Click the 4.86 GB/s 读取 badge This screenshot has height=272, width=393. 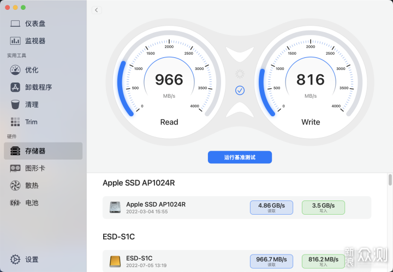271,208
